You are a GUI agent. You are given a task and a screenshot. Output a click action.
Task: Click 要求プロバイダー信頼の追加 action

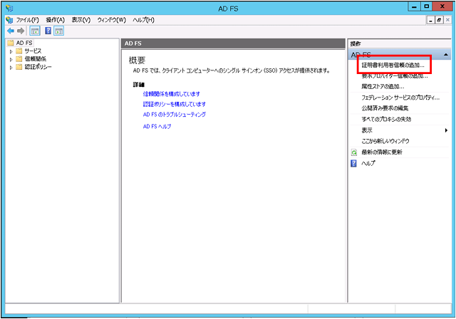click(x=395, y=76)
